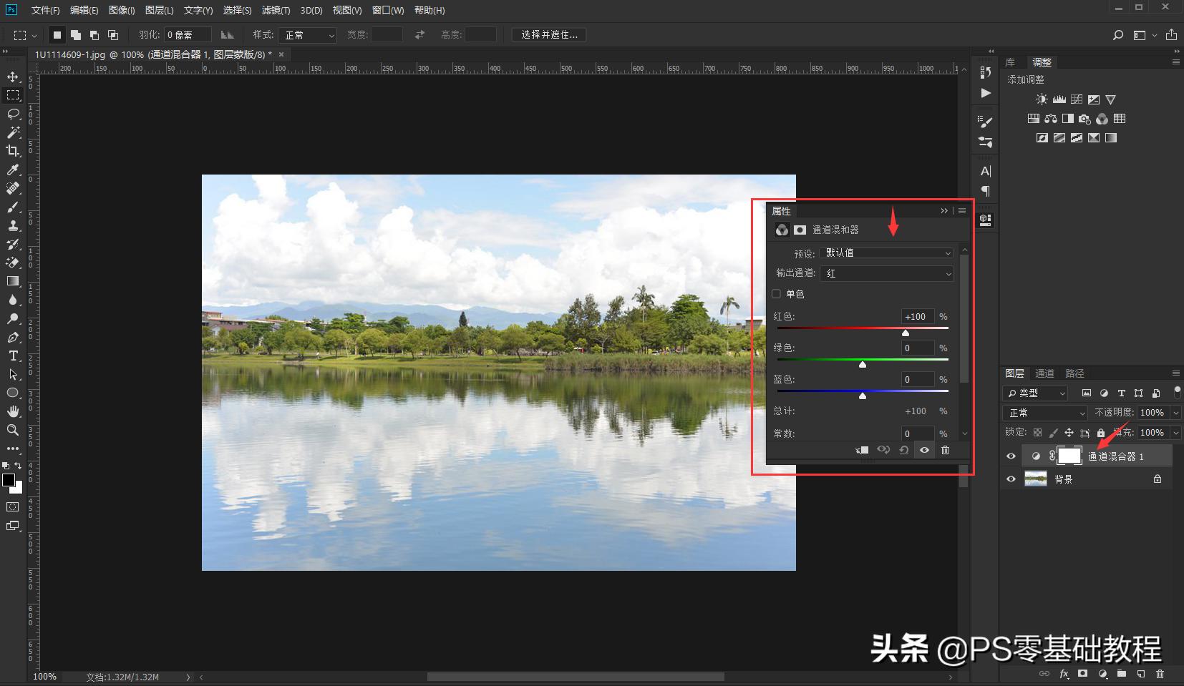
Task: Select the Horizontal Type tool
Action: (x=13, y=356)
